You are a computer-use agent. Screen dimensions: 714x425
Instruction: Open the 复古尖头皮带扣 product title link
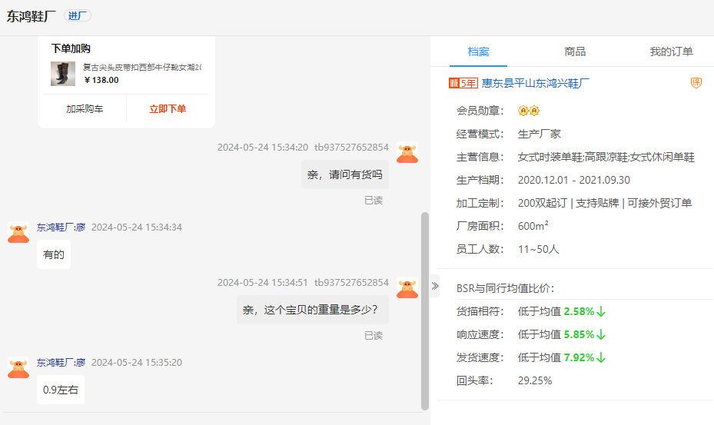[x=142, y=68]
